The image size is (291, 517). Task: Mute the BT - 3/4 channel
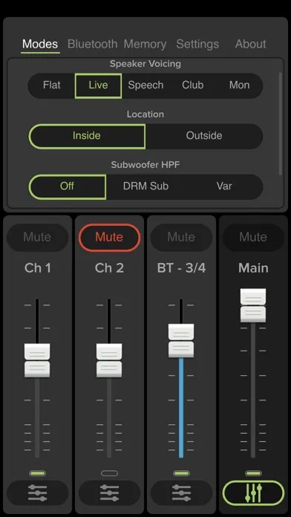point(181,237)
